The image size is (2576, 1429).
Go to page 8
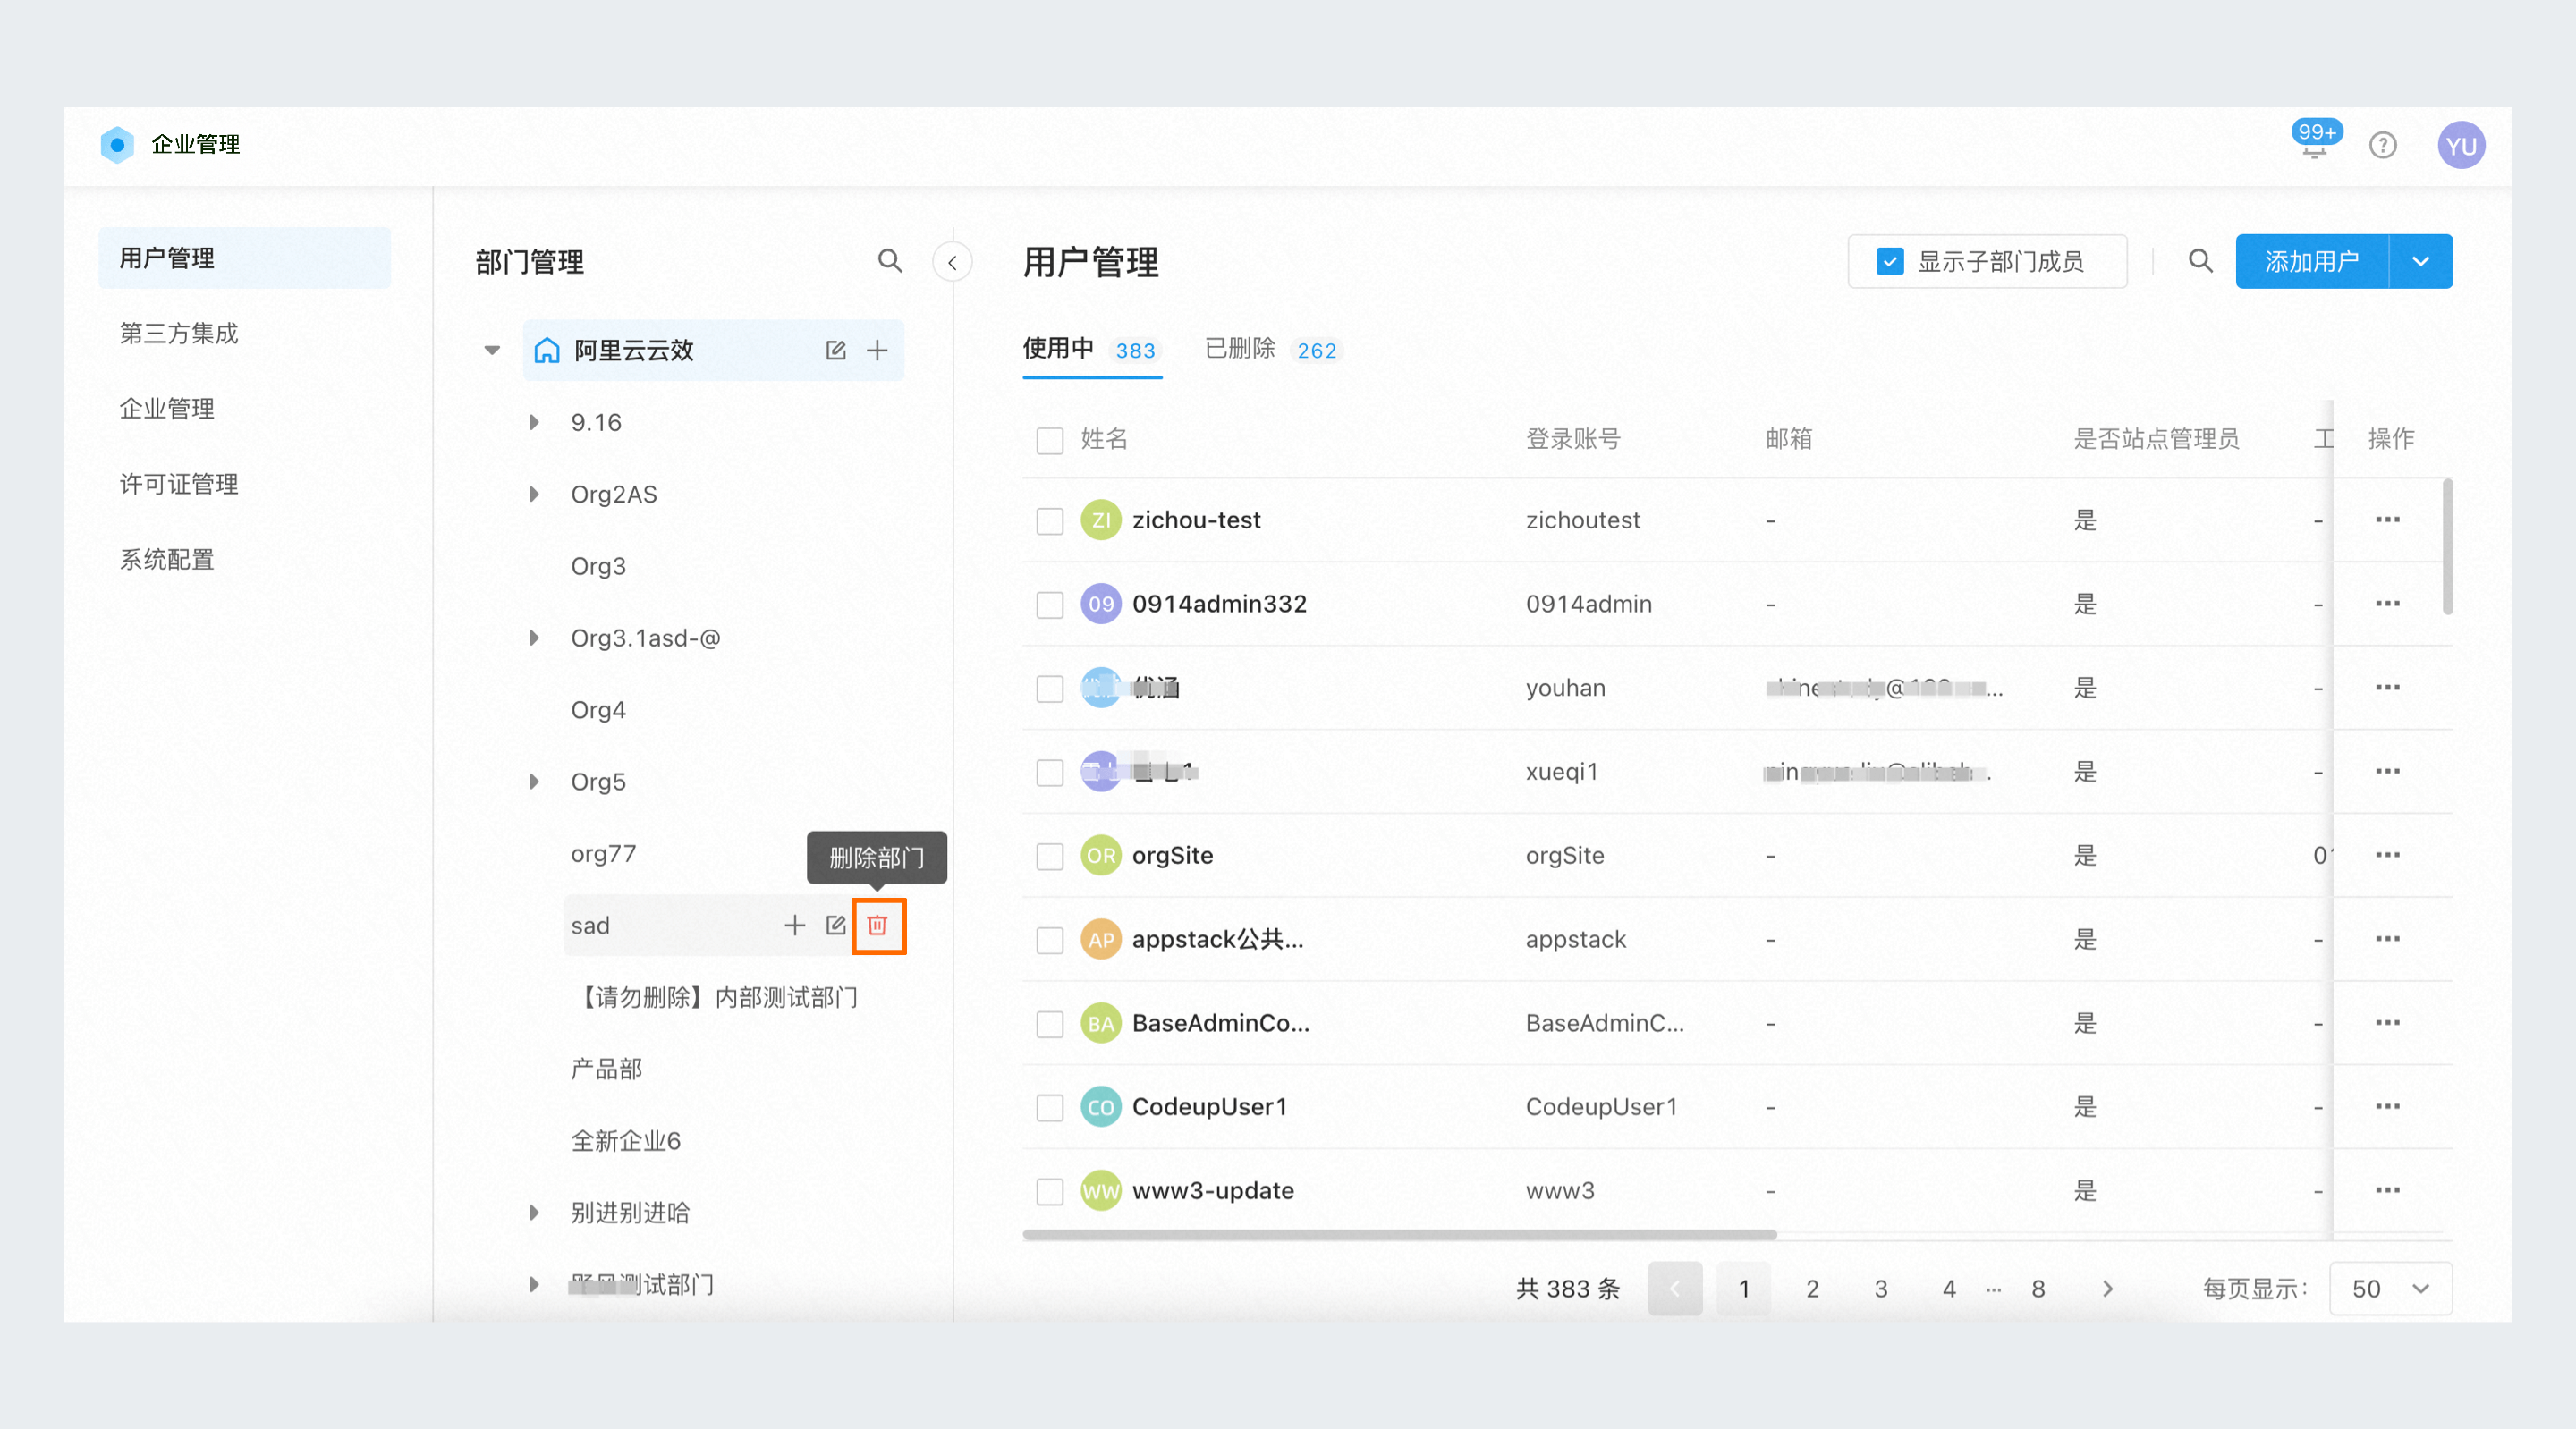tap(2038, 1288)
